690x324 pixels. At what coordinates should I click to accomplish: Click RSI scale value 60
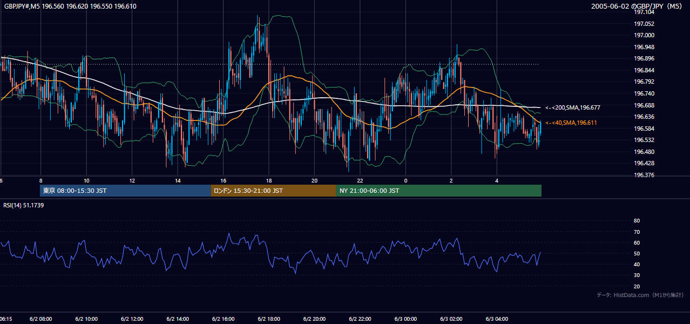pos(637,242)
